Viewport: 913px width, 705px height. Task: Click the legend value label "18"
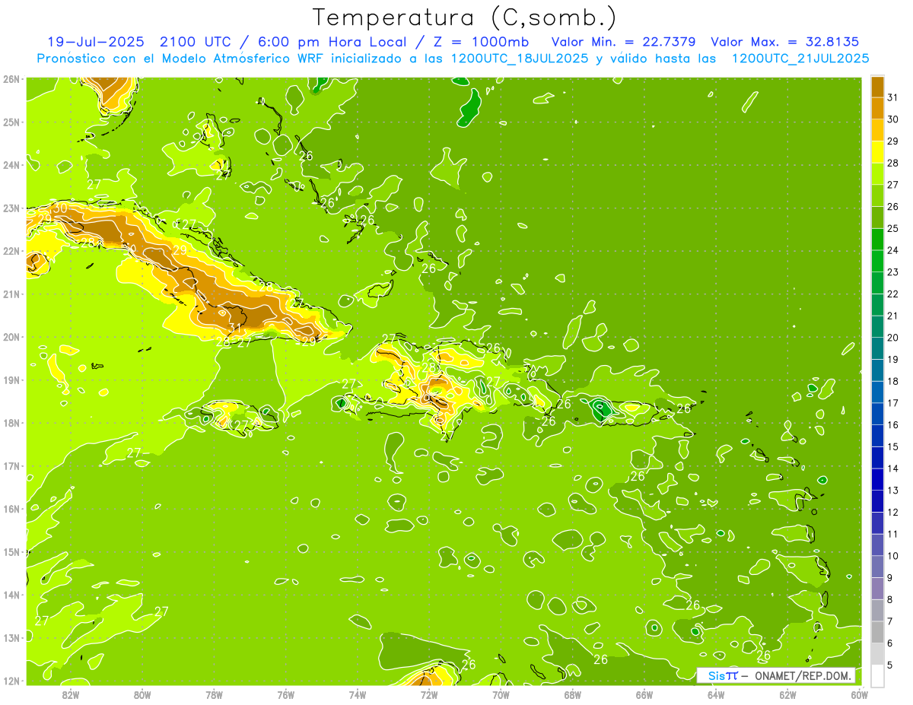point(893,381)
